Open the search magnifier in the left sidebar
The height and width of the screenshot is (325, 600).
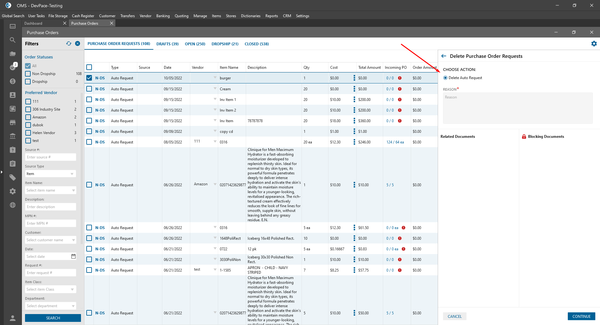(13, 40)
